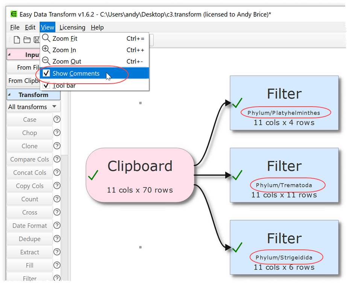Collapse the Input section triangle
This screenshot has height=283, width=347.
click(9, 54)
